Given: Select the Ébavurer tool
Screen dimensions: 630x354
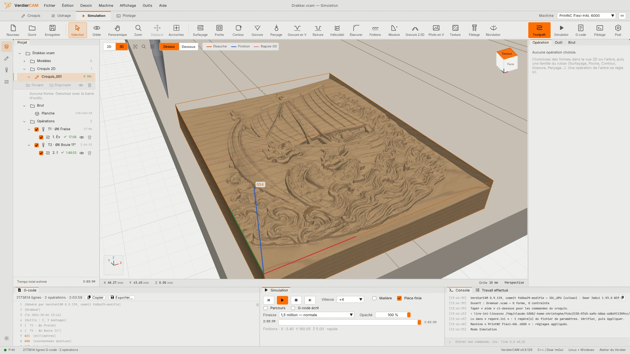Looking at the screenshot, I should pyautogui.click(x=356, y=30).
